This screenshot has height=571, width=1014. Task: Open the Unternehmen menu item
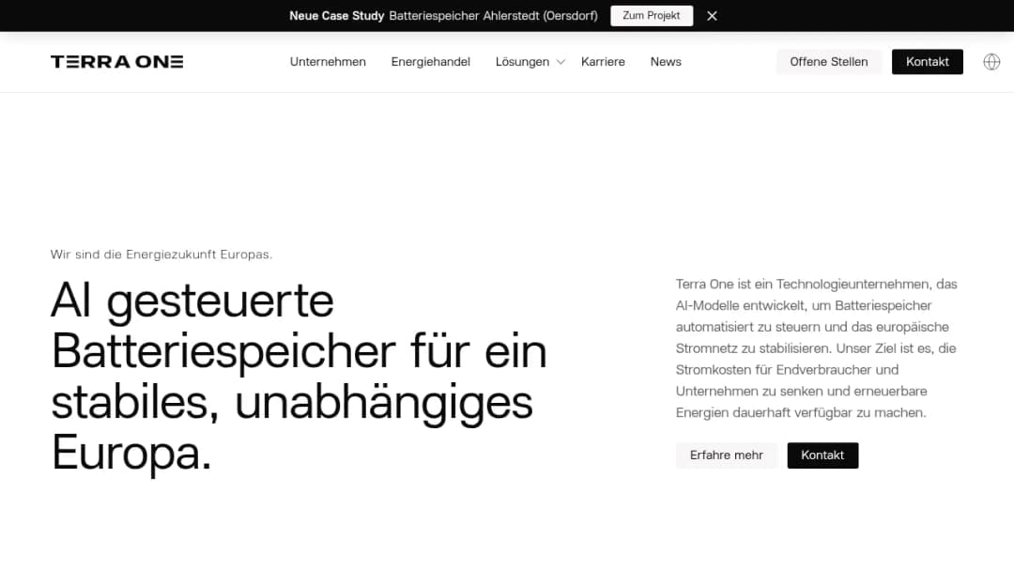tap(328, 61)
